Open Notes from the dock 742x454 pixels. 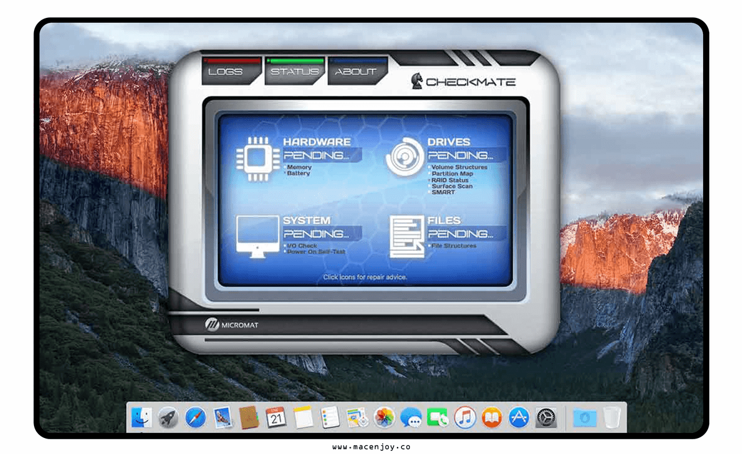point(303,418)
